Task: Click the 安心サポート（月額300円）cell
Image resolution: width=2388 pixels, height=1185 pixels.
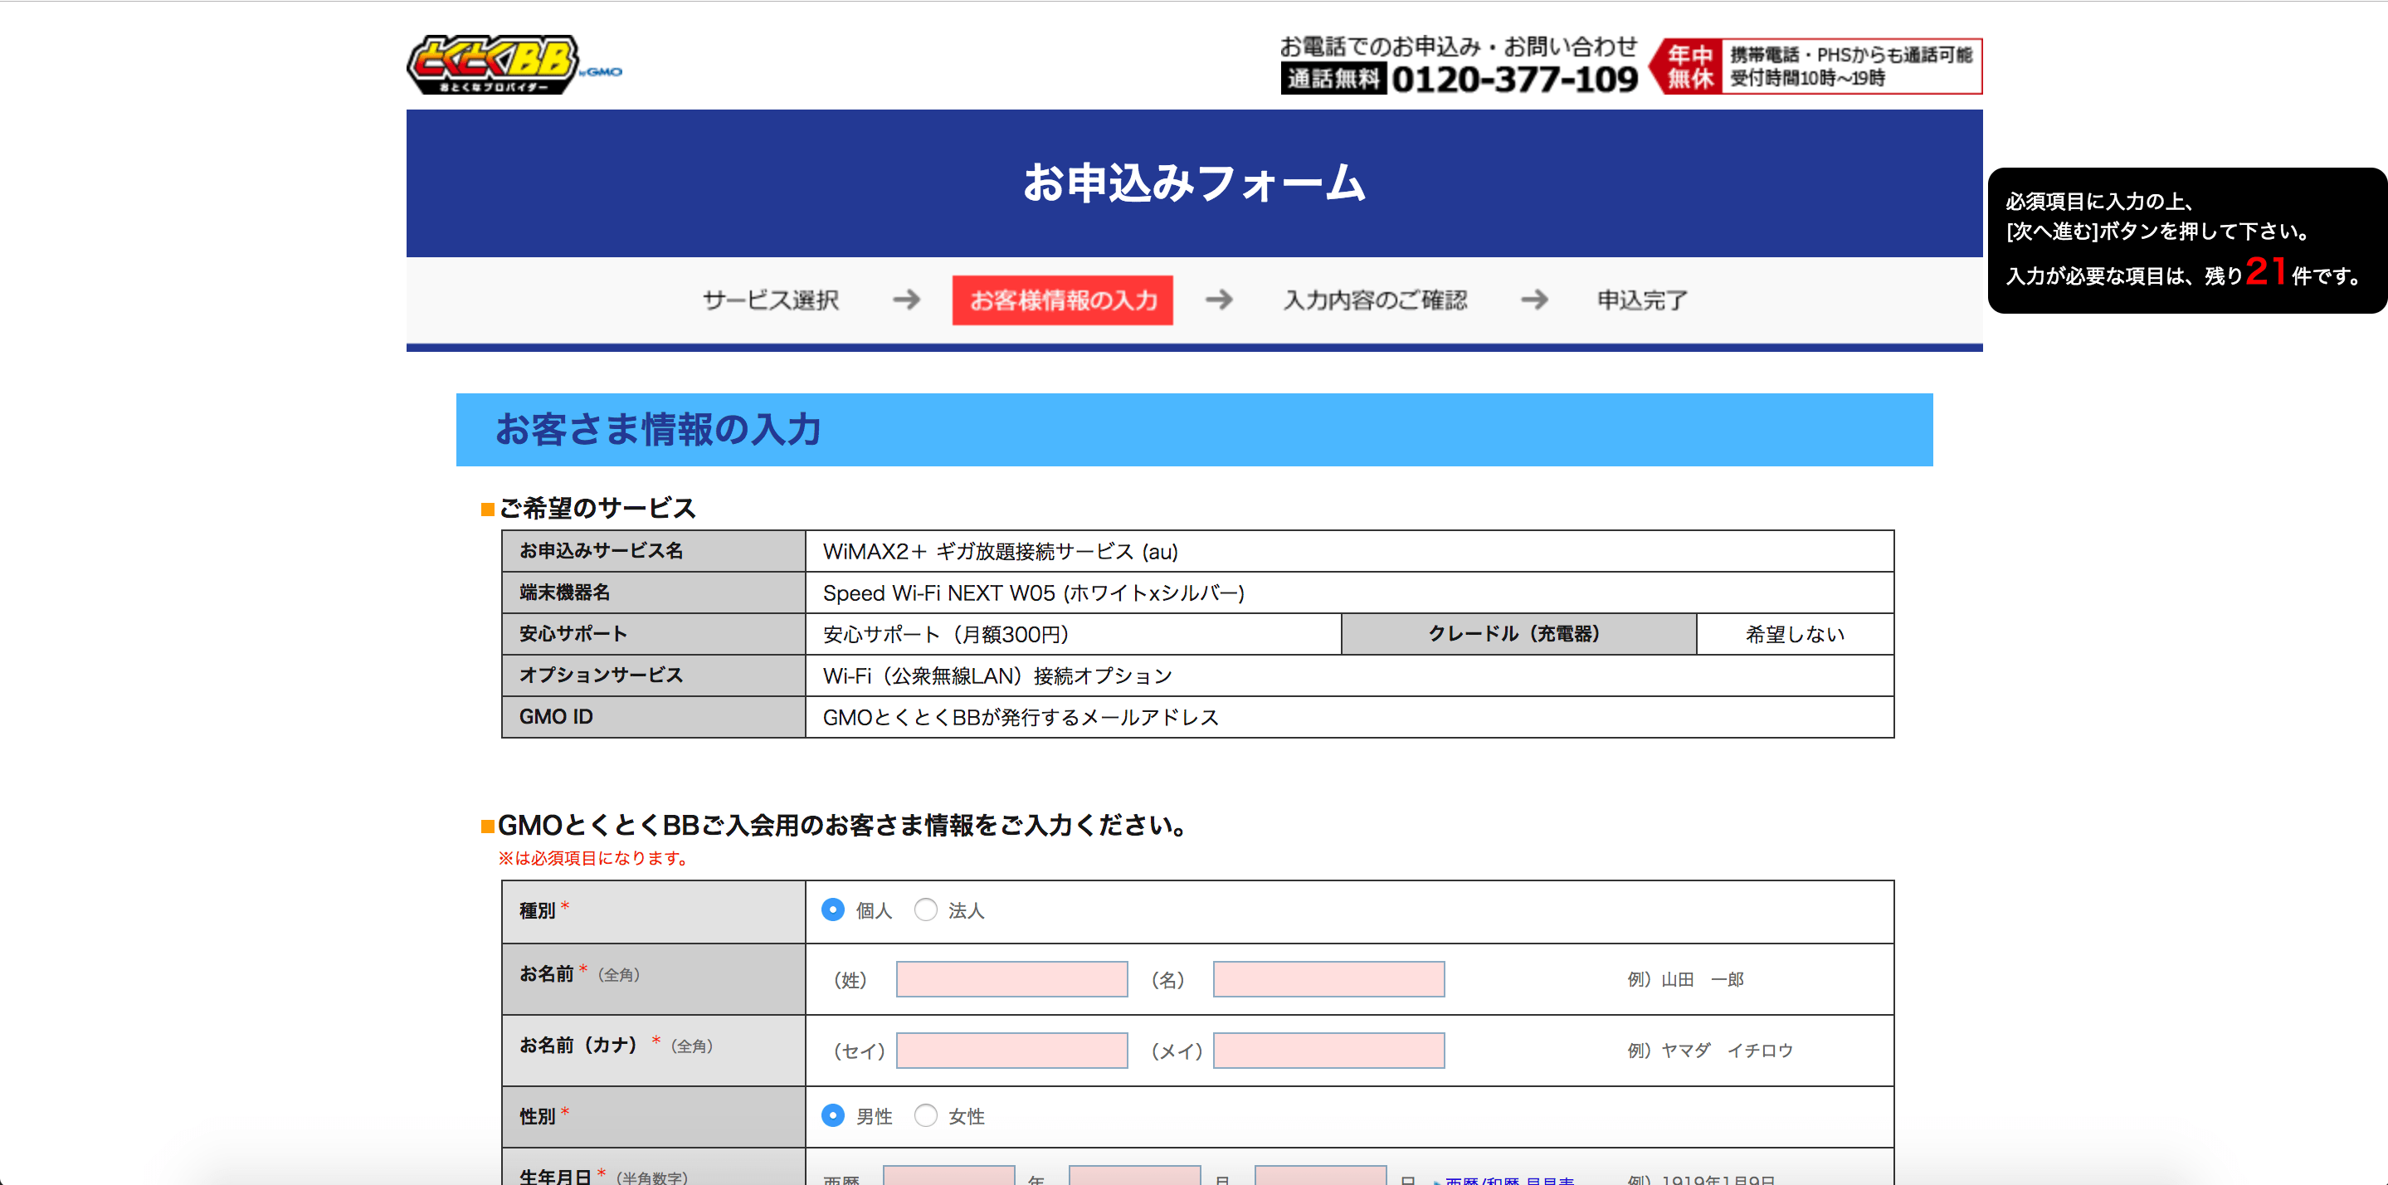Action: 1073,634
